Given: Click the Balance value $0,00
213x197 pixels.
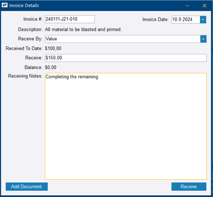Looking at the screenshot, I should pyautogui.click(x=50, y=67).
